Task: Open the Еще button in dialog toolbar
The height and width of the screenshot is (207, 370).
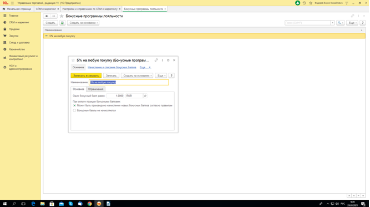Action: click(x=161, y=75)
